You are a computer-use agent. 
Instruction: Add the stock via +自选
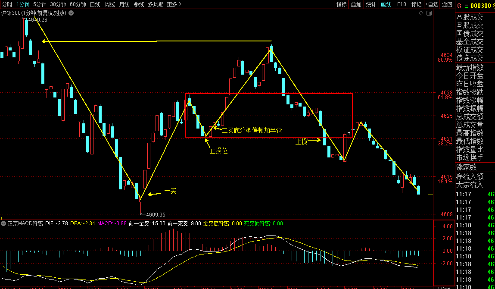coord(432,4)
